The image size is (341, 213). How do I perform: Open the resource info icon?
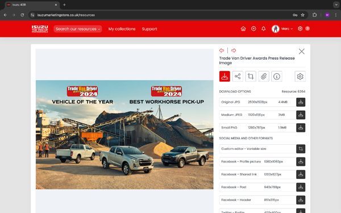pyautogui.click(x=277, y=76)
